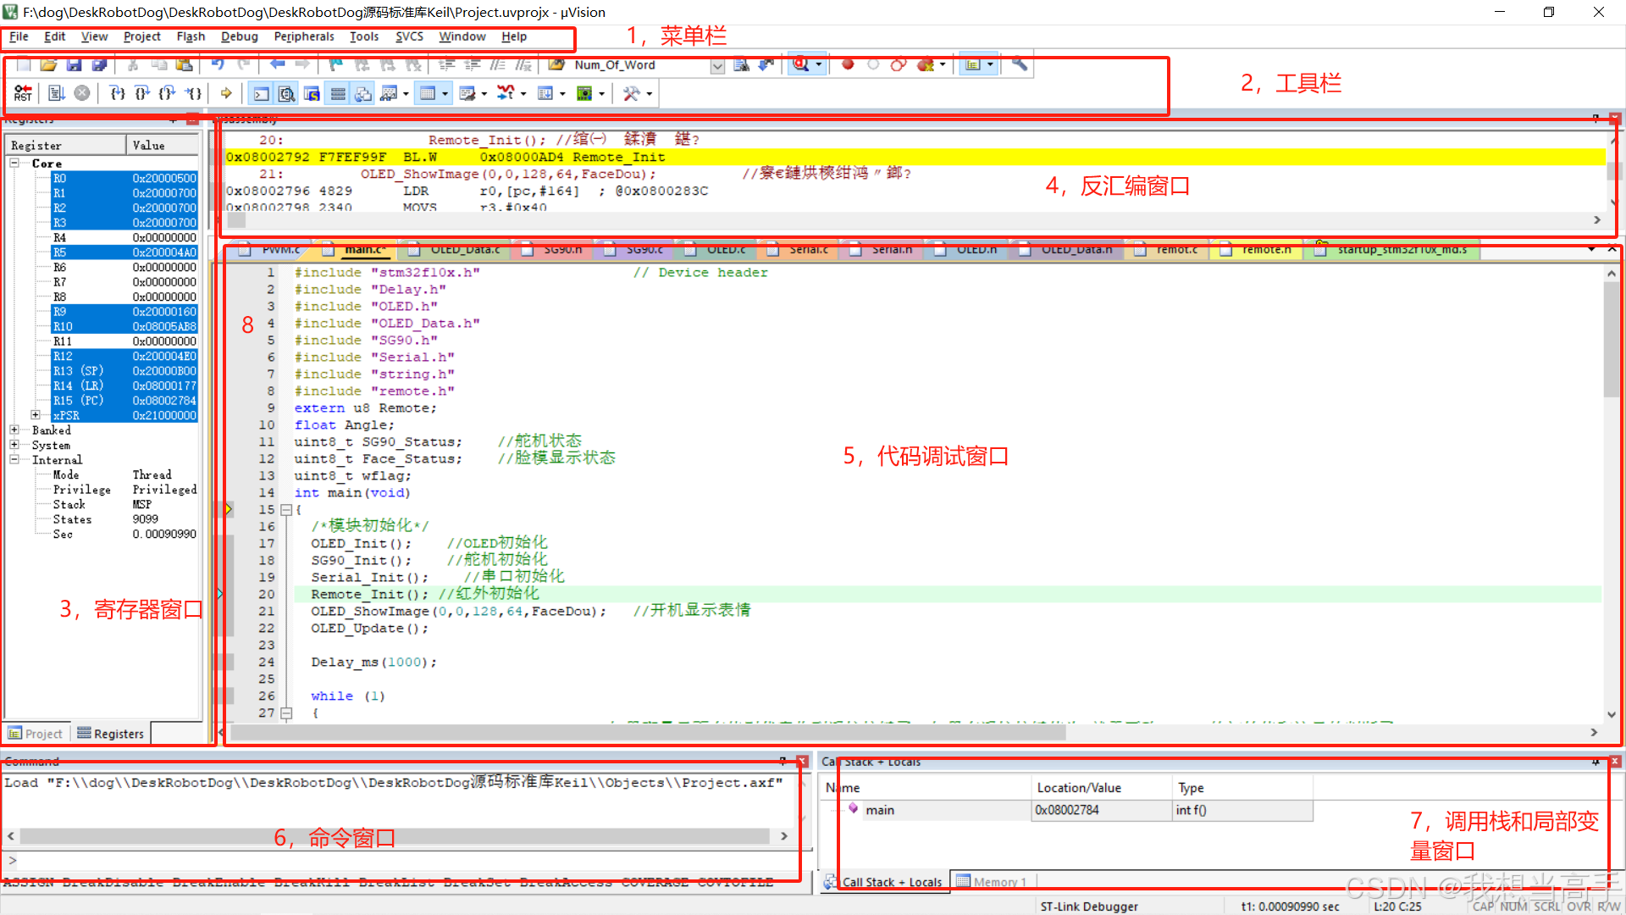1626x915 pixels.
Task: Click the Save file icon
Action: tap(74, 64)
